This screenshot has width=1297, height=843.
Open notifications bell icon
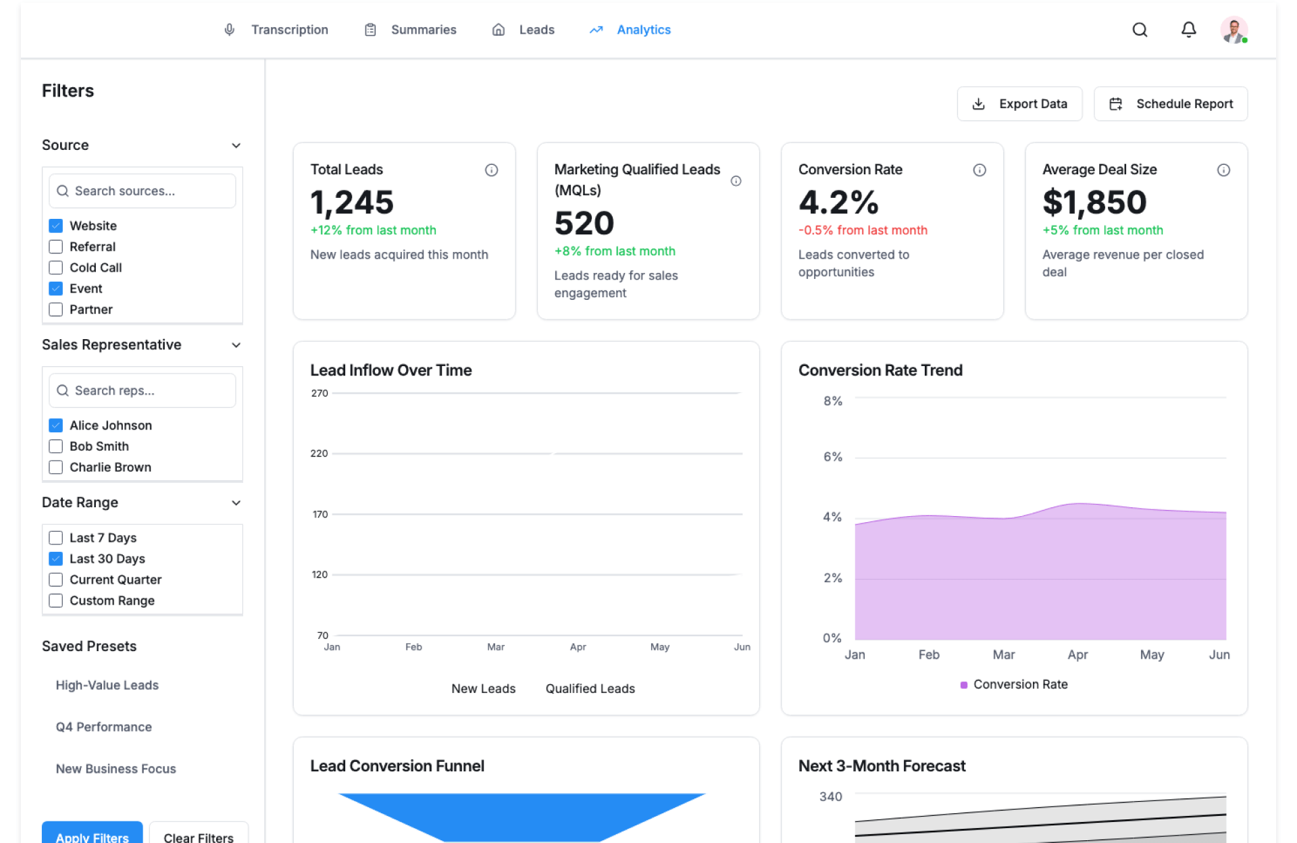pos(1188,30)
